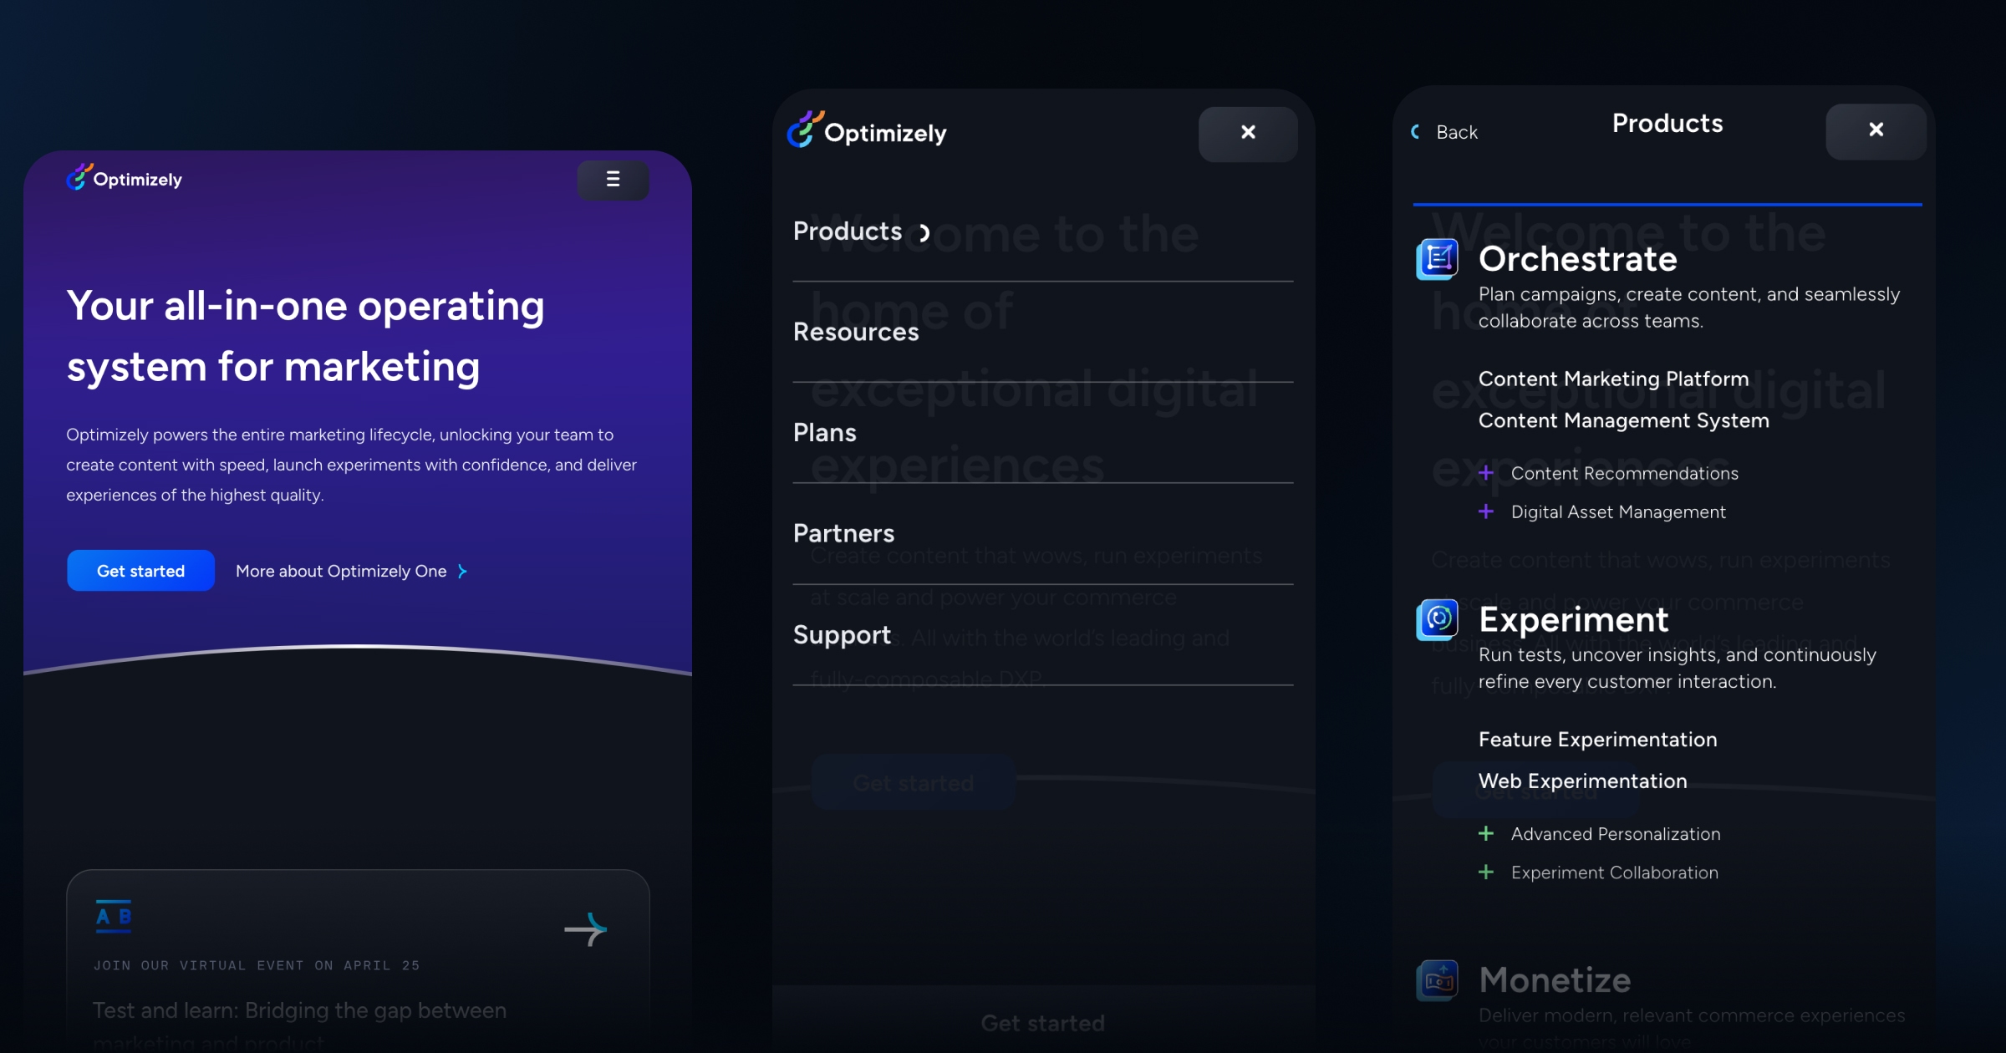The width and height of the screenshot is (2006, 1053).
Task: Expand Content Recommendations with the plus icon
Action: tap(1486, 473)
